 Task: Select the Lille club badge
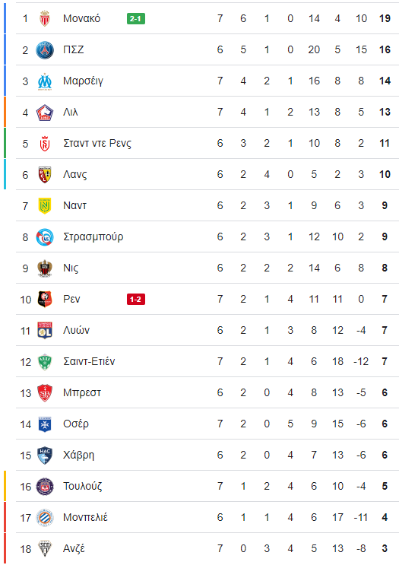coord(45,113)
